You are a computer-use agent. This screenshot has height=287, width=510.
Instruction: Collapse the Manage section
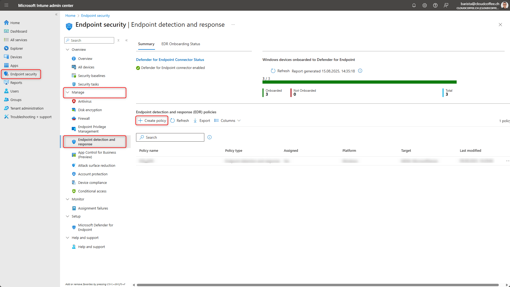68,92
